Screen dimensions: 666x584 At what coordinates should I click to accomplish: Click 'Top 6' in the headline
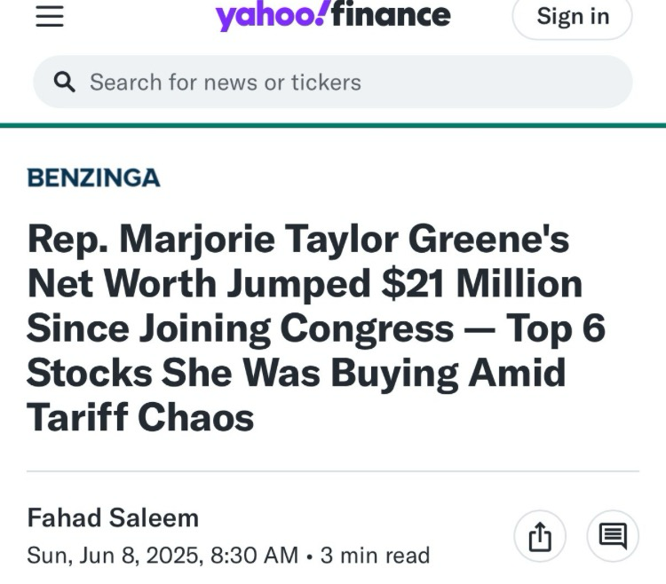[x=556, y=328]
